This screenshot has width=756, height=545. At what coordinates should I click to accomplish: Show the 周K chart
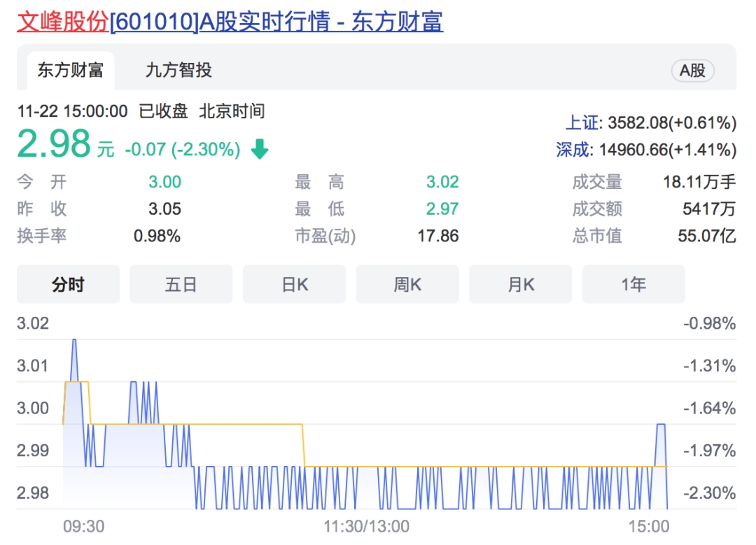pyautogui.click(x=407, y=285)
